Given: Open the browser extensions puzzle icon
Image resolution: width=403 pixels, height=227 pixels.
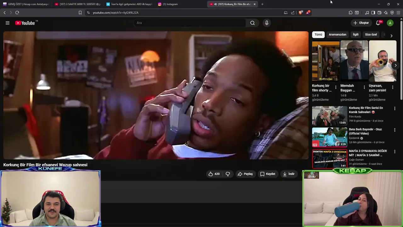Looking at the screenshot, I should point(350,13).
